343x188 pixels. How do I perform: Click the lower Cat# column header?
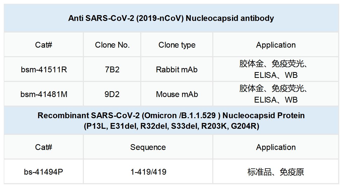tap(44, 147)
